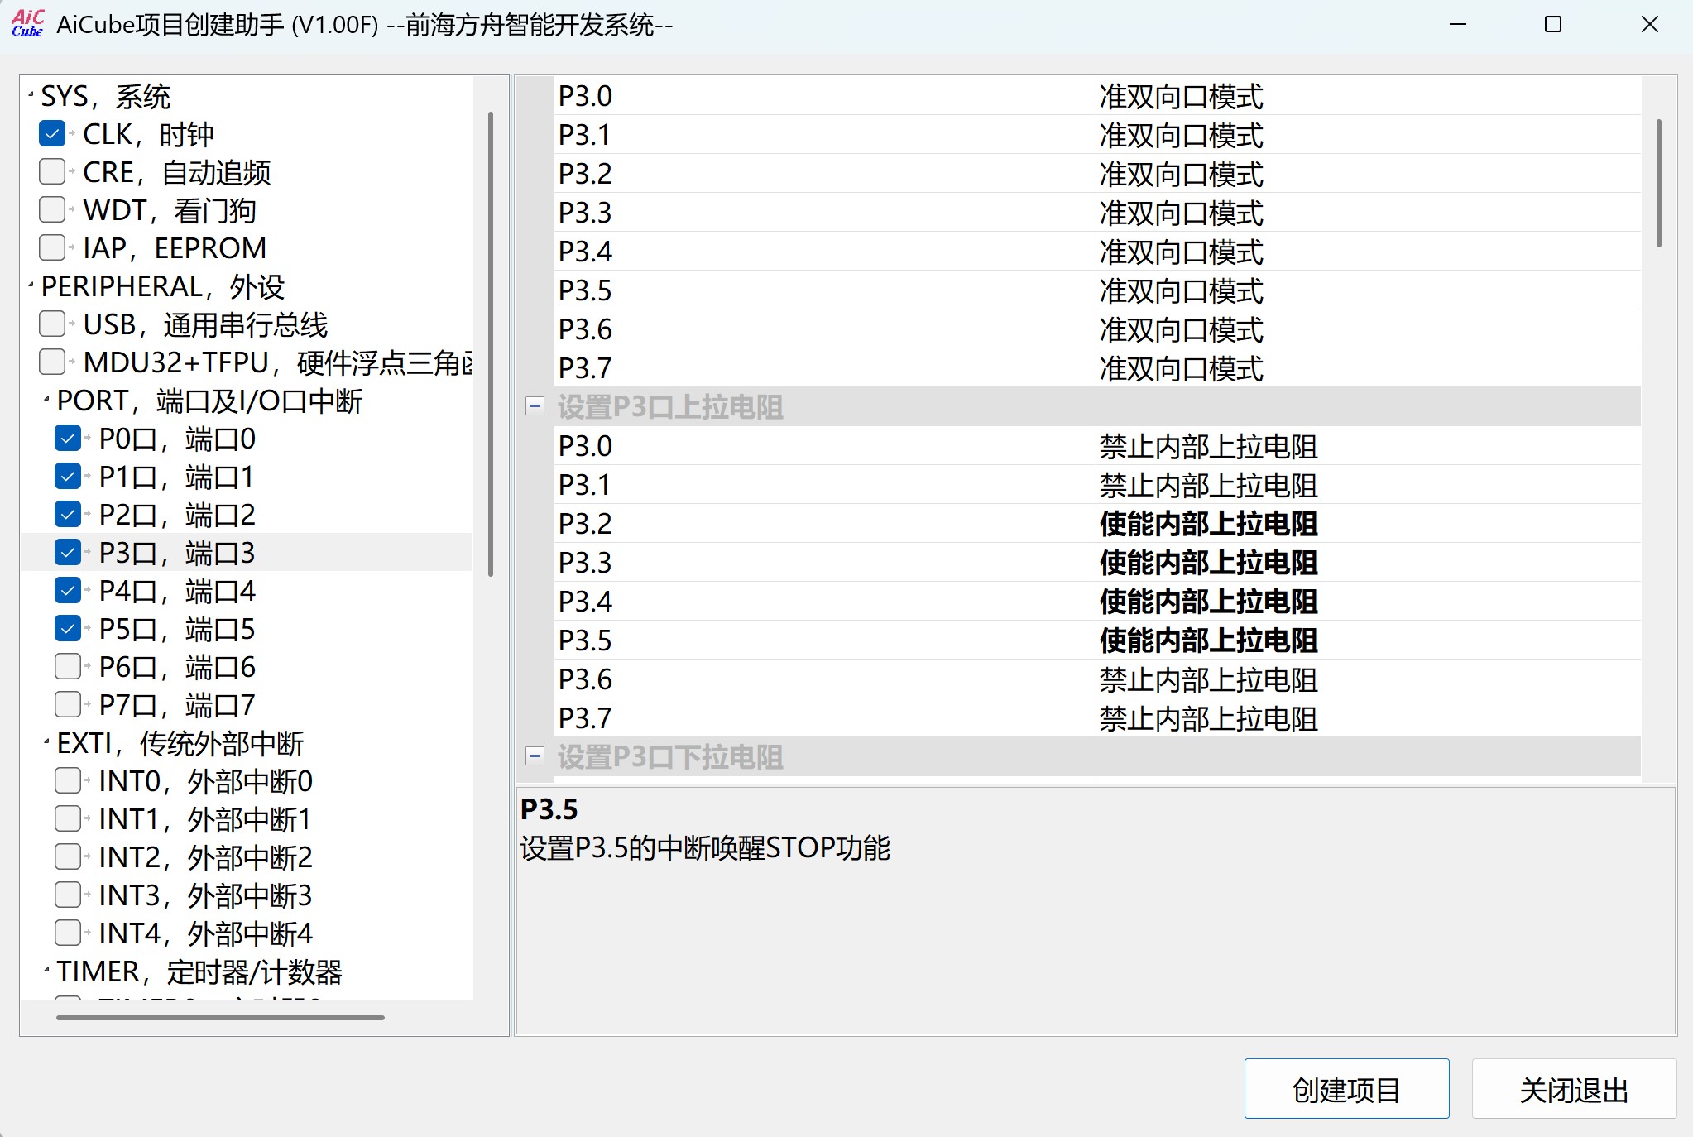
Task: Enable the WDT 看门狗 checkbox
Action: (x=52, y=210)
